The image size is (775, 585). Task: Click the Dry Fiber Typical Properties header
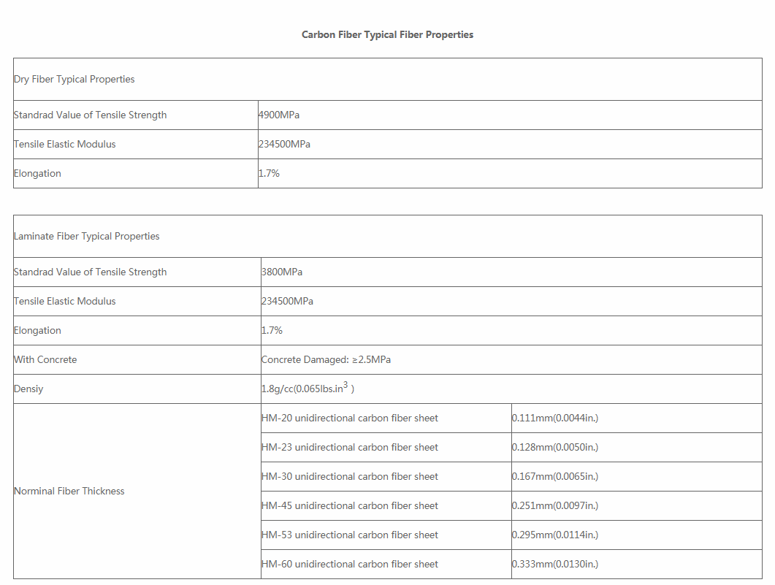(74, 79)
